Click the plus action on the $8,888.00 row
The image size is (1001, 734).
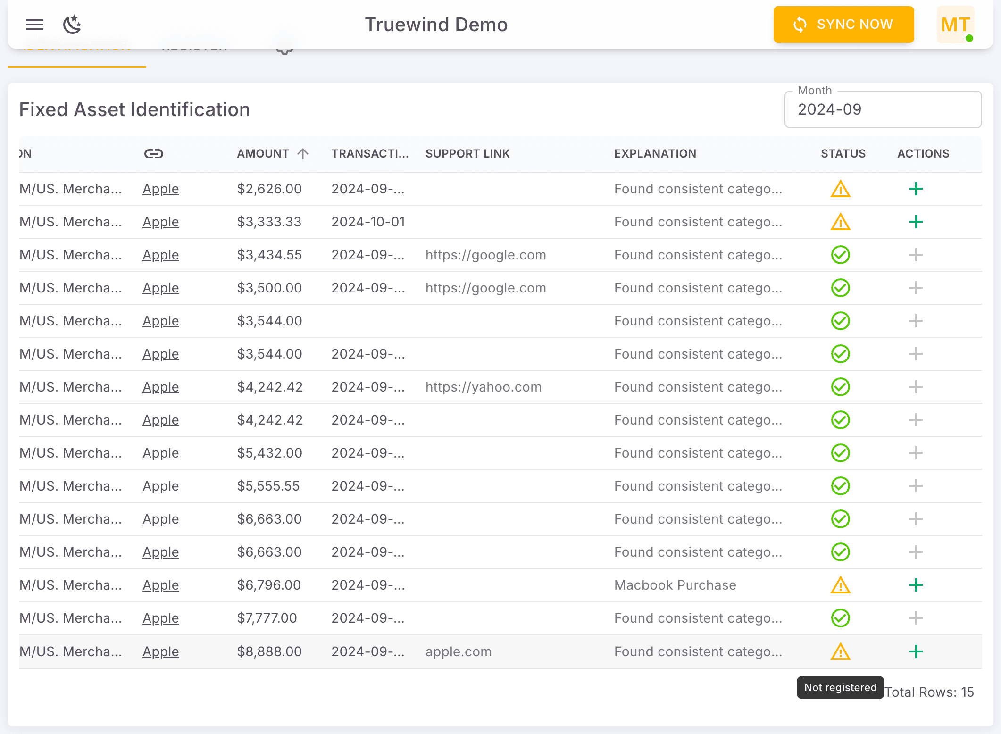(x=915, y=651)
